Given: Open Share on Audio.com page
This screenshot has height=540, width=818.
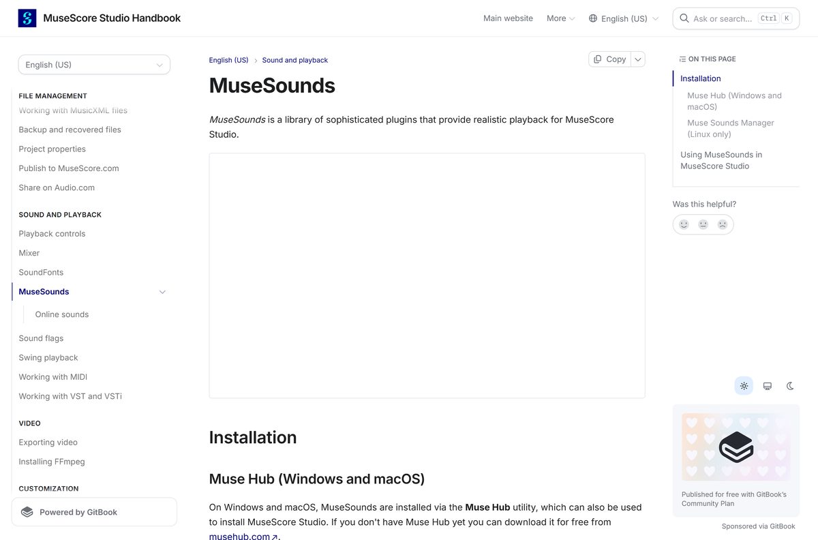Looking at the screenshot, I should coord(57,187).
